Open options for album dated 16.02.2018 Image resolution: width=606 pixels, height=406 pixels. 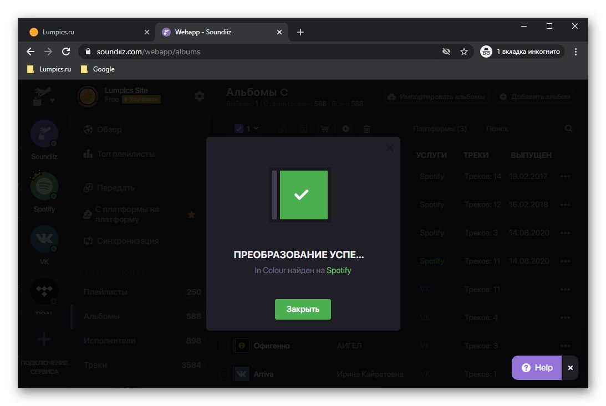pyautogui.click(x=565, y=204)
